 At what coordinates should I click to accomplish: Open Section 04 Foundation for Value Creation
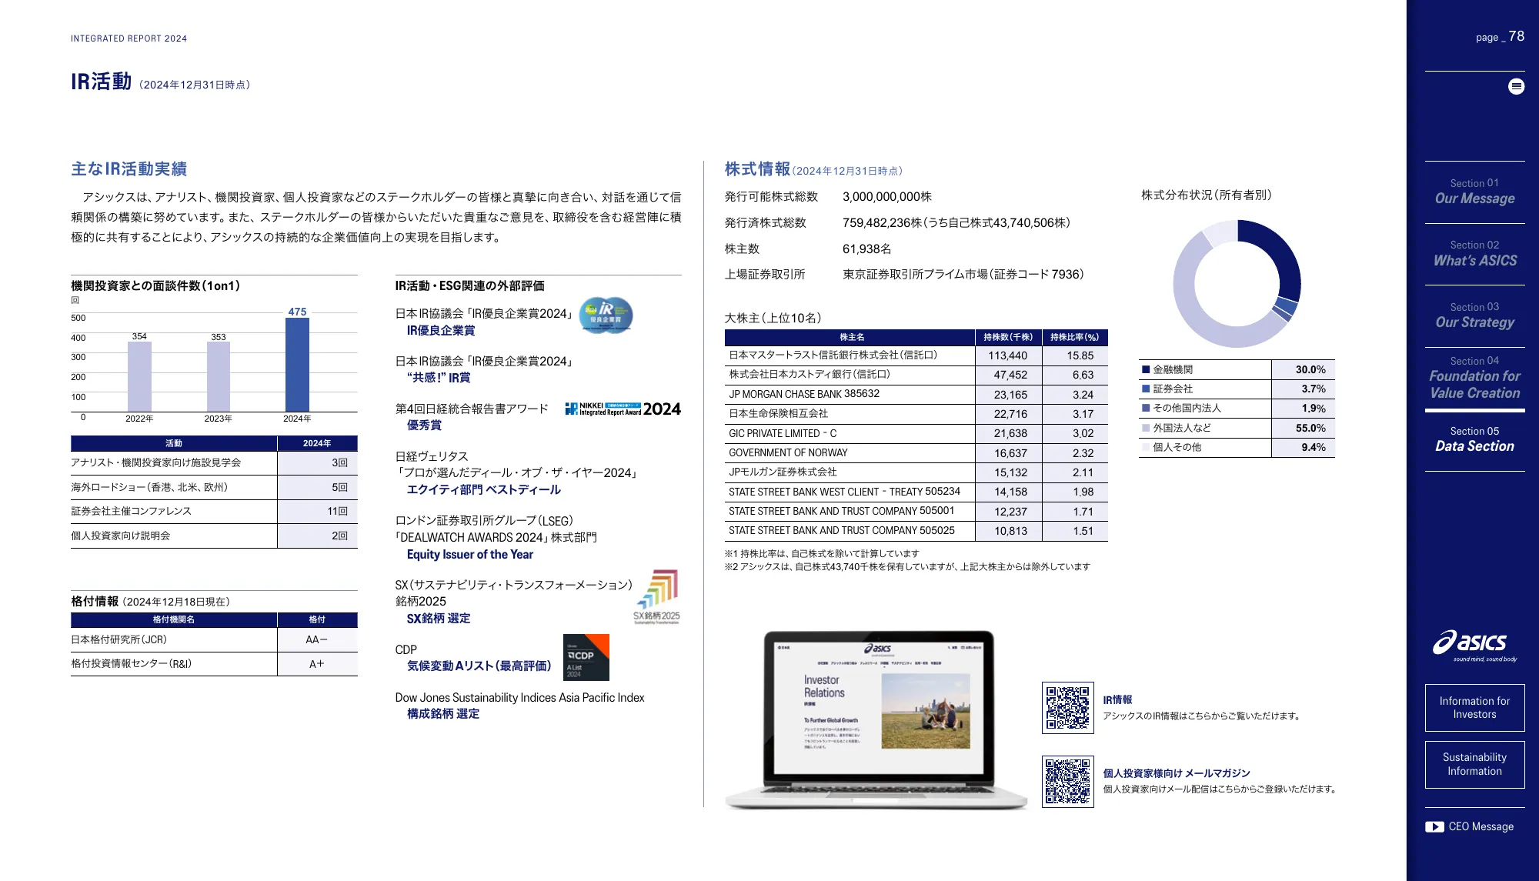(1474, 378)
